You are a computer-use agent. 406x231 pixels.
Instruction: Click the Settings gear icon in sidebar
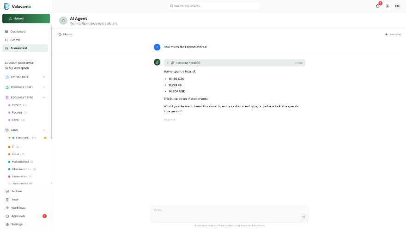tap(7, 225)
